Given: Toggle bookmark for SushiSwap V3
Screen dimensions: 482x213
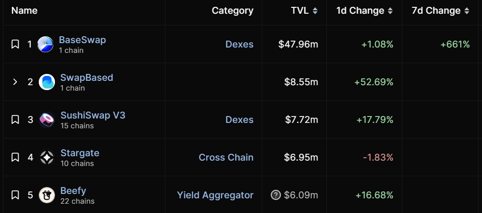Looking at the screenshot, I should [15, 119].
